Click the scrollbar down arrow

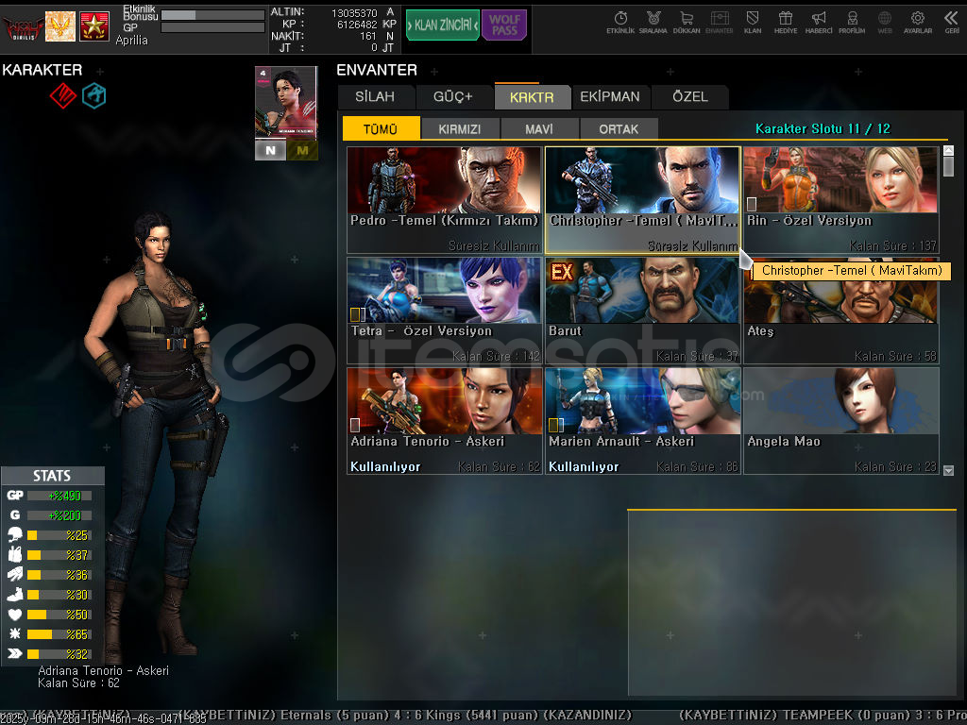pos(948,470)
